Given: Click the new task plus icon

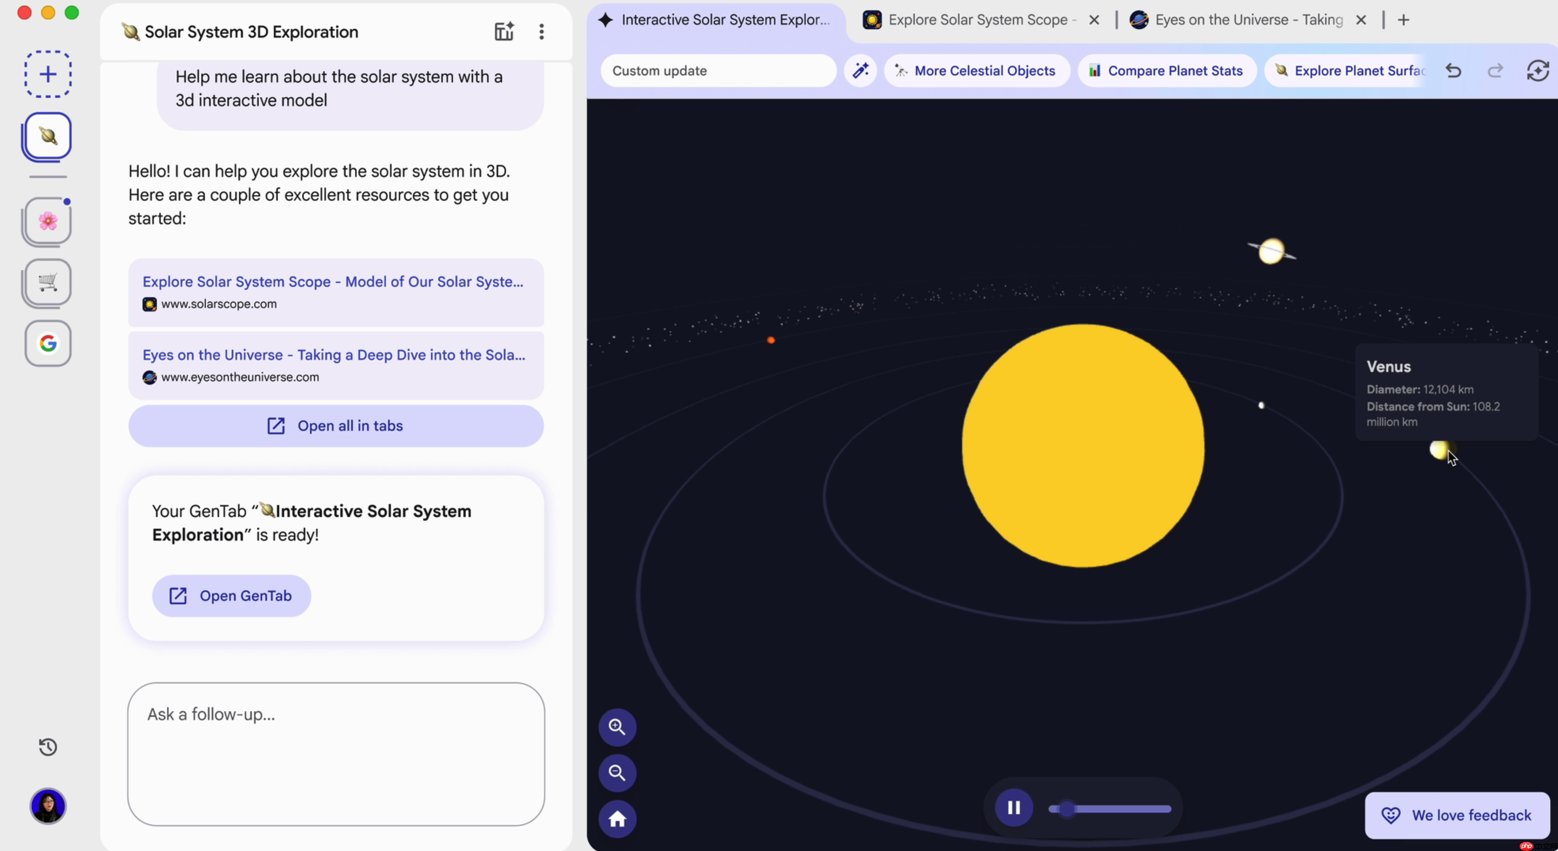Looking at the screenshot, I should coord(48,74).
